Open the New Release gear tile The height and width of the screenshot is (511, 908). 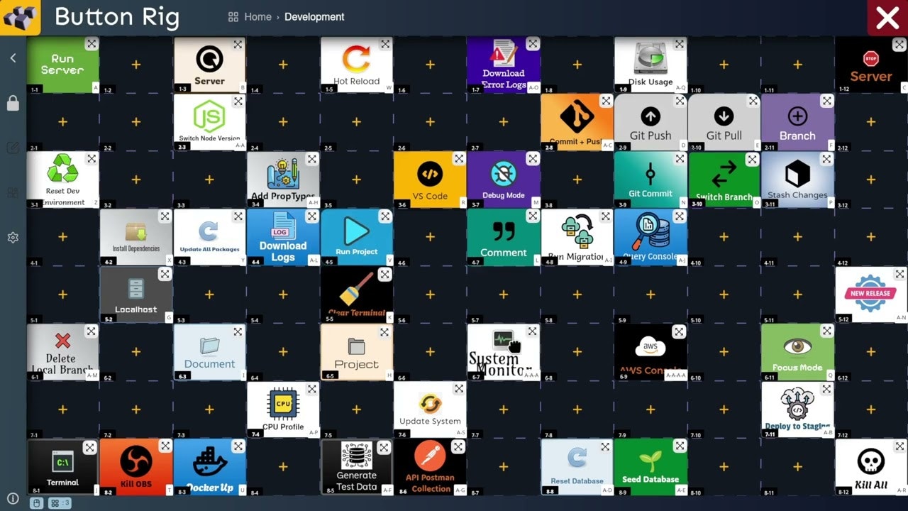point(871,295)
